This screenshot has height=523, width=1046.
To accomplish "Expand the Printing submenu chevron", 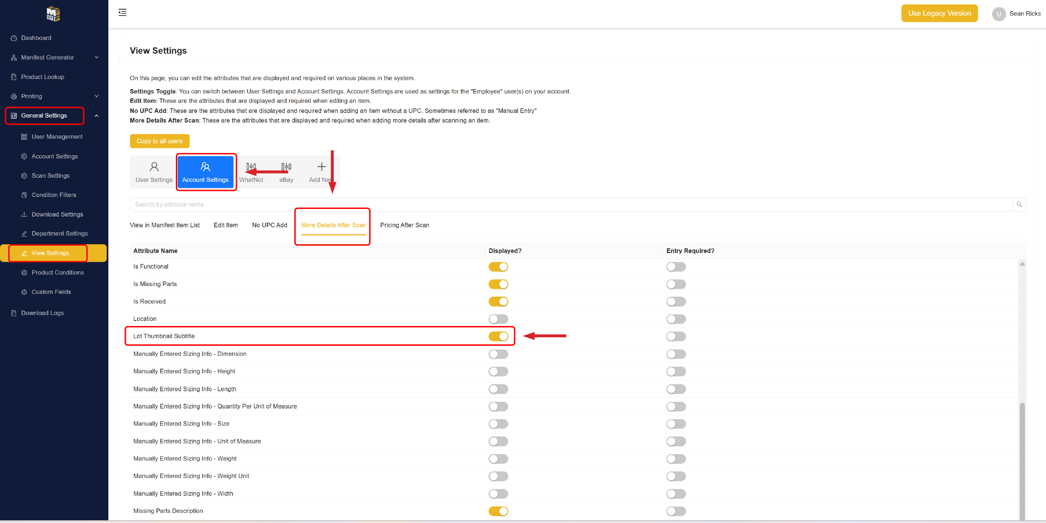I will [x=96, y=96].
